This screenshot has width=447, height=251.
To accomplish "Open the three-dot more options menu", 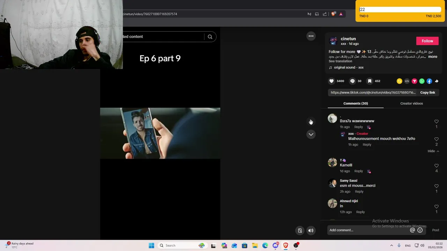I will 311,36.
